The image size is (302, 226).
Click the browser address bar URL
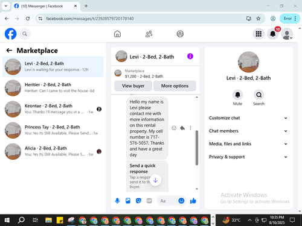[x=90, y=19]
